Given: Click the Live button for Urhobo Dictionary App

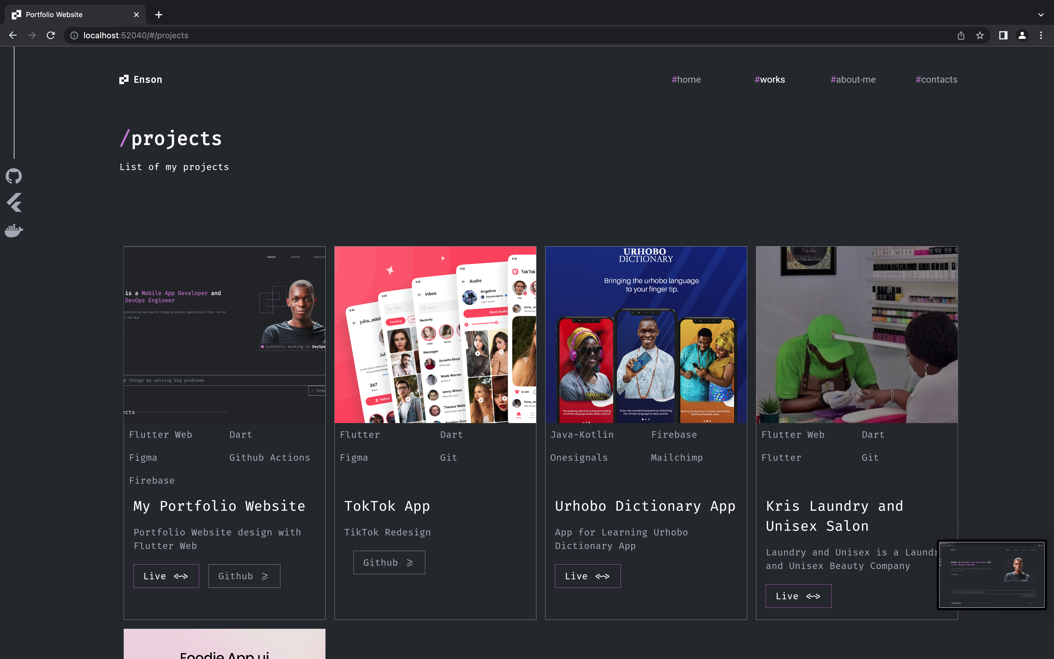Looking at the screenshot, I should pyautogui.click(x=588, y=575).
